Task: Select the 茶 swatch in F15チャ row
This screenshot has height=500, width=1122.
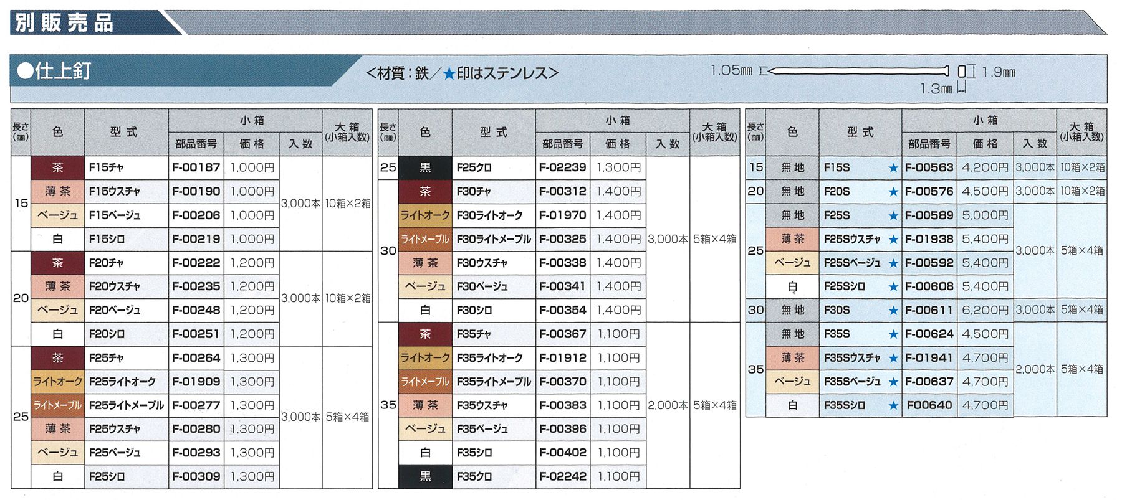Action: pos(57,168)
